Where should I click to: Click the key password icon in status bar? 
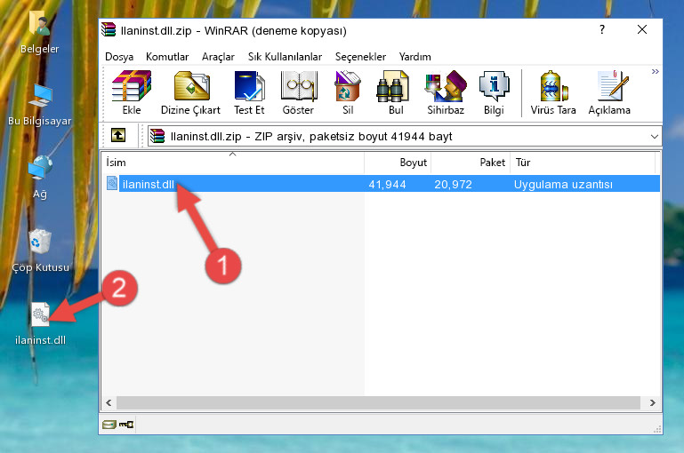(126, 425)
